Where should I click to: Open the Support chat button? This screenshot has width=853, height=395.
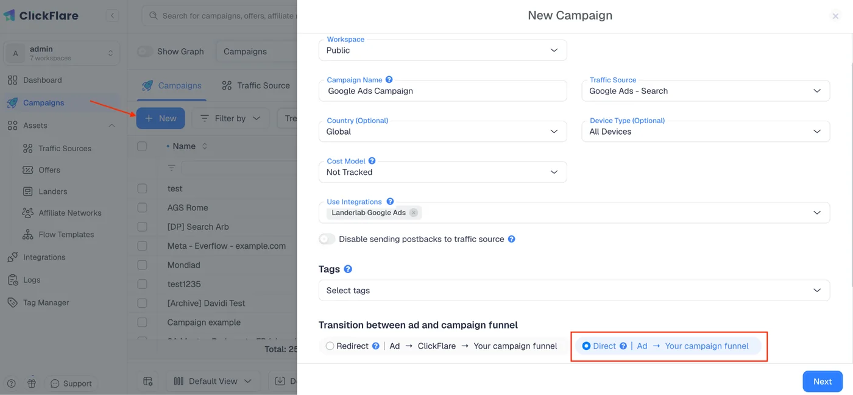71,383
